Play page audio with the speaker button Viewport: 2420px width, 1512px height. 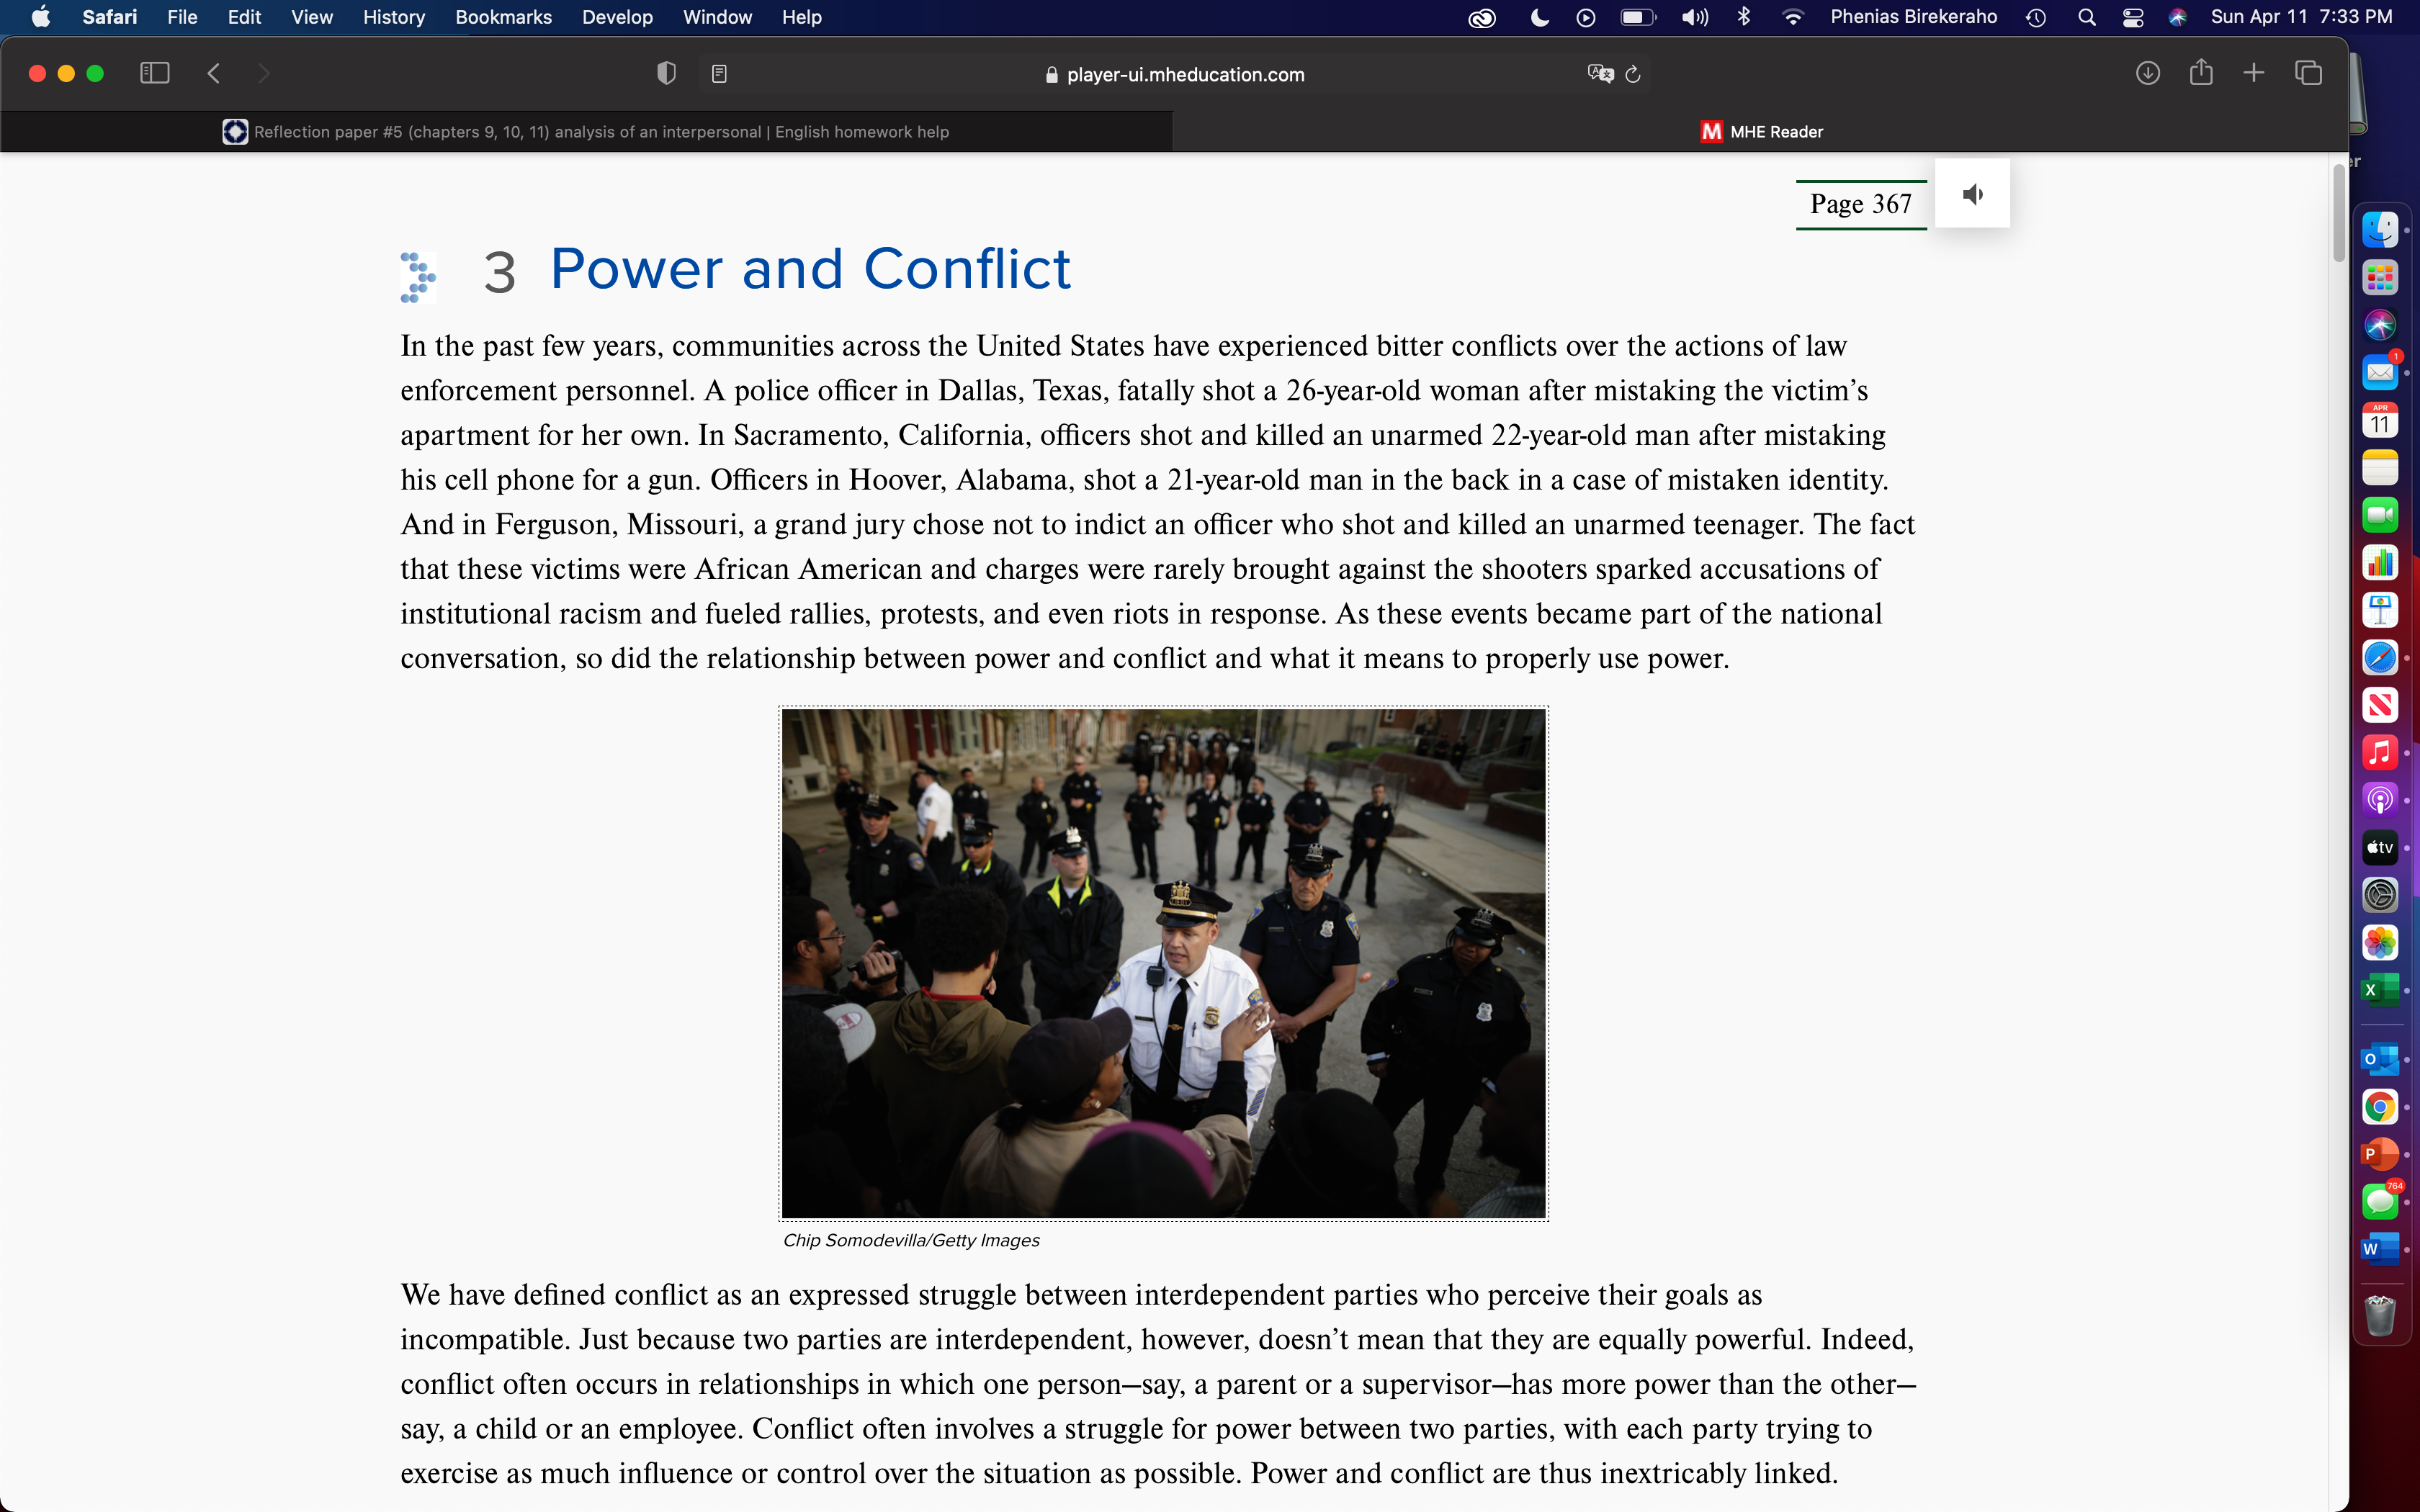coord(1972,194)
